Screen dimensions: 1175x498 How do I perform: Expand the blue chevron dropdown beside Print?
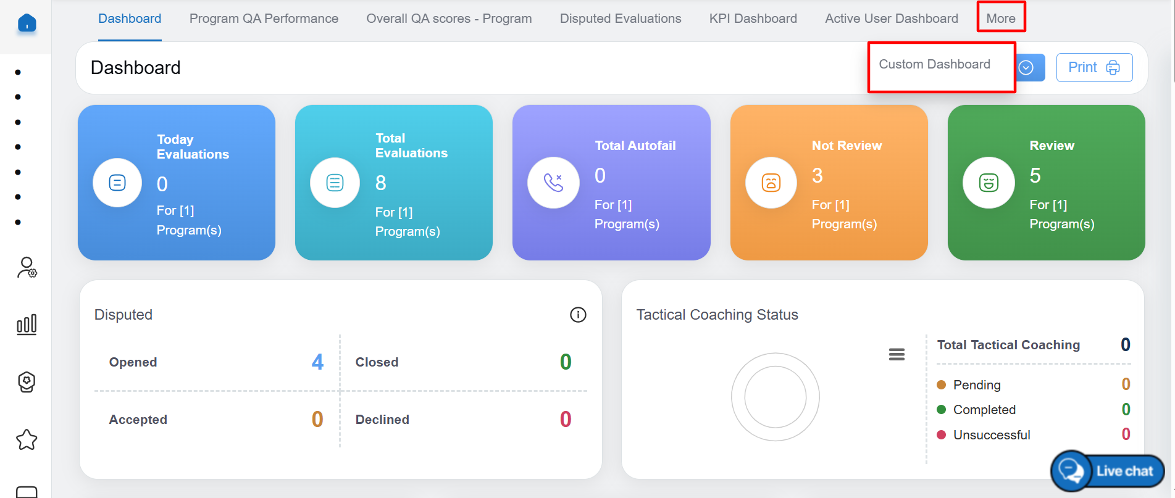tap(1028, 68)
